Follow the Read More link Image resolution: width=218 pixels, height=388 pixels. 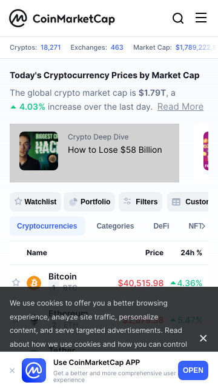click(180, 107)
